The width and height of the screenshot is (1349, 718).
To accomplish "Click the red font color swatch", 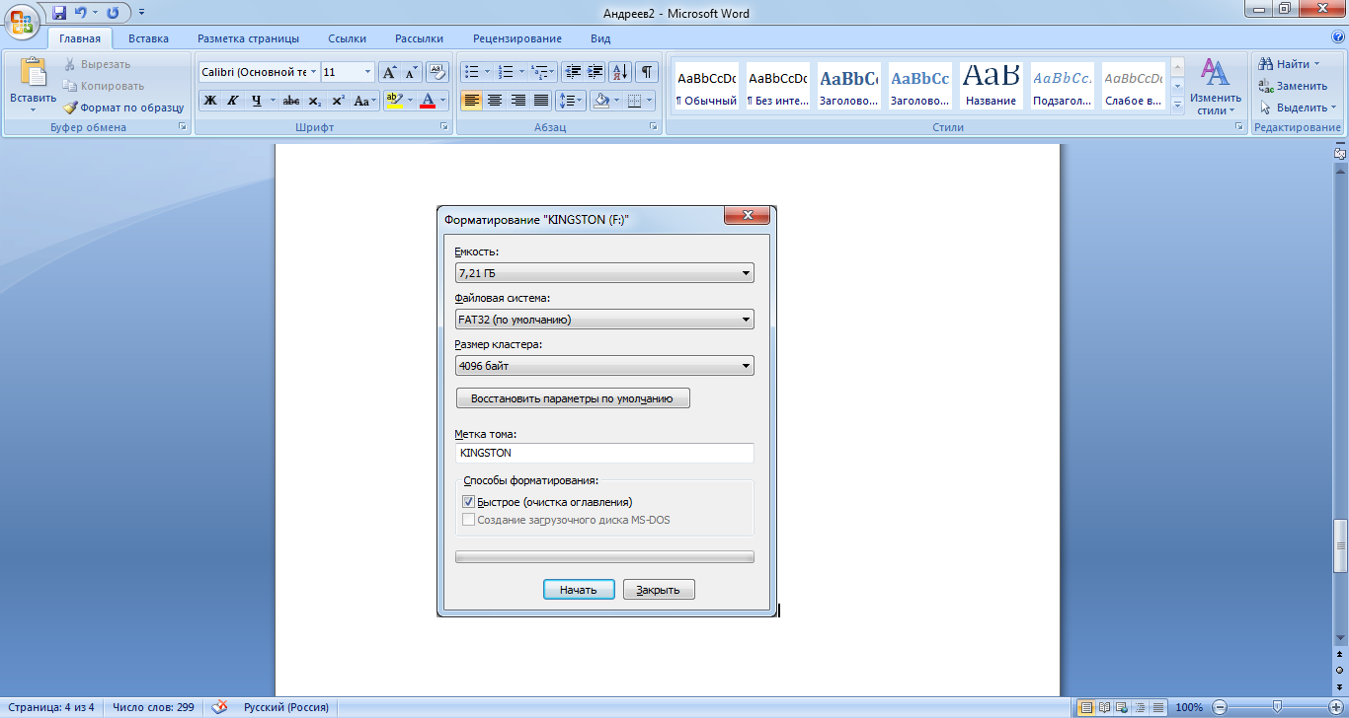I will click(428, 101).
